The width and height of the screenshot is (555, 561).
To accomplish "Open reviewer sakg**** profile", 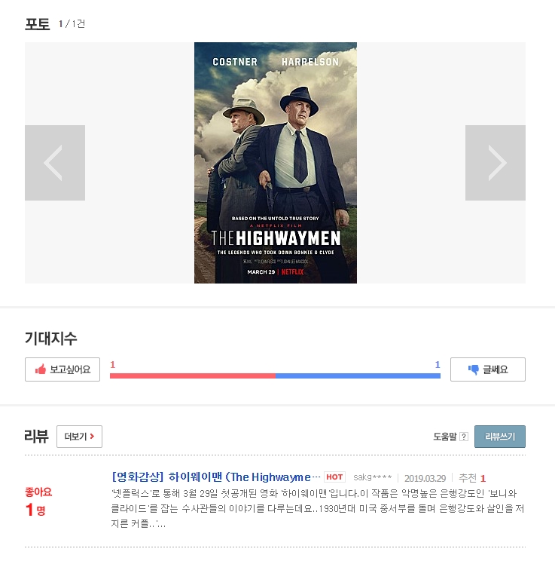I will click(372, 477).
